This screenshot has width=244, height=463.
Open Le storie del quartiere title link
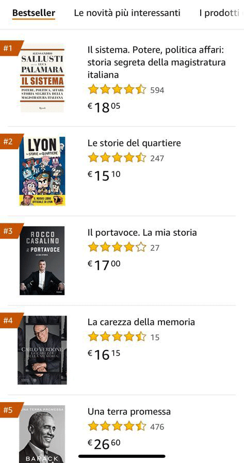(134, 143)
